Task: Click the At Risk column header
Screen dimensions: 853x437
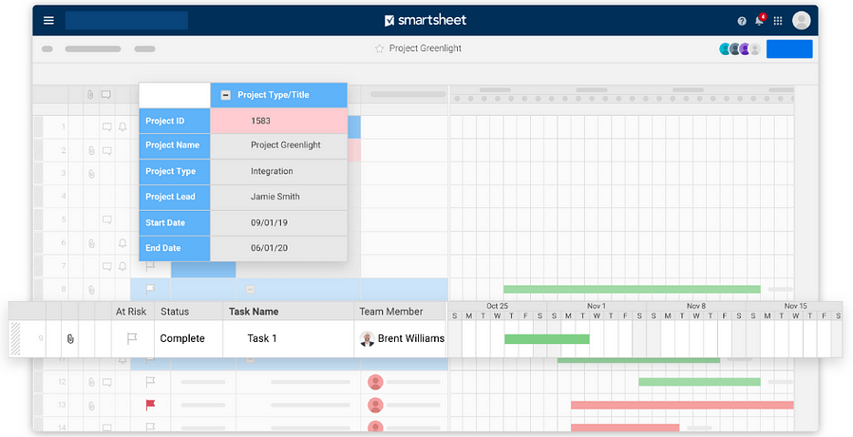Action: pyautogui.click(x=131, y=312)
